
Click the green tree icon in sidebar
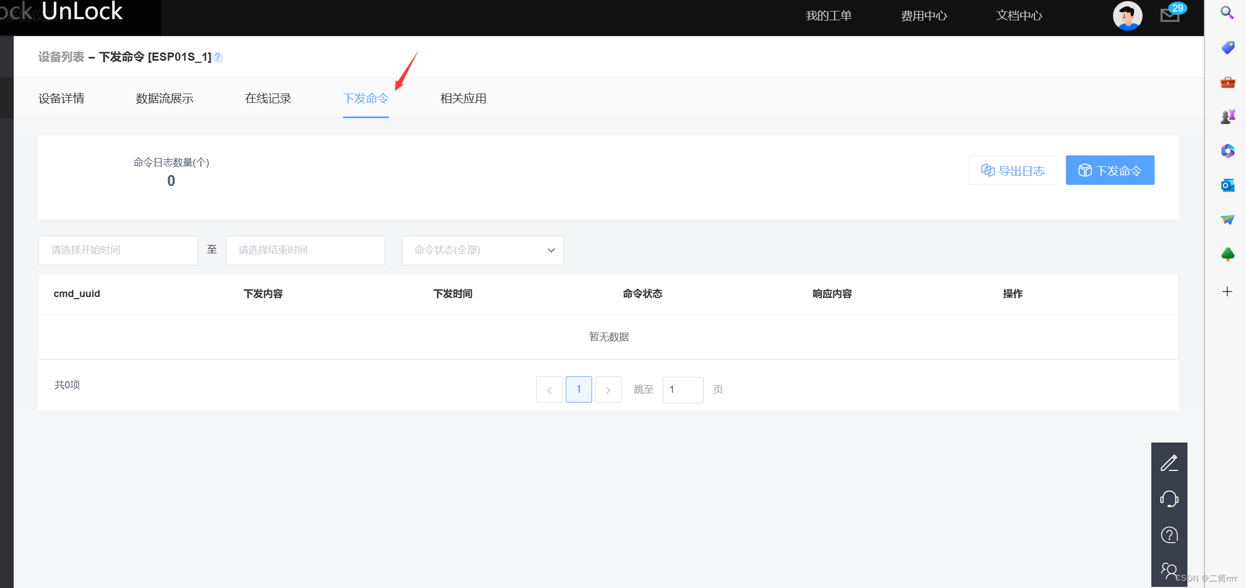[1227, 254]
